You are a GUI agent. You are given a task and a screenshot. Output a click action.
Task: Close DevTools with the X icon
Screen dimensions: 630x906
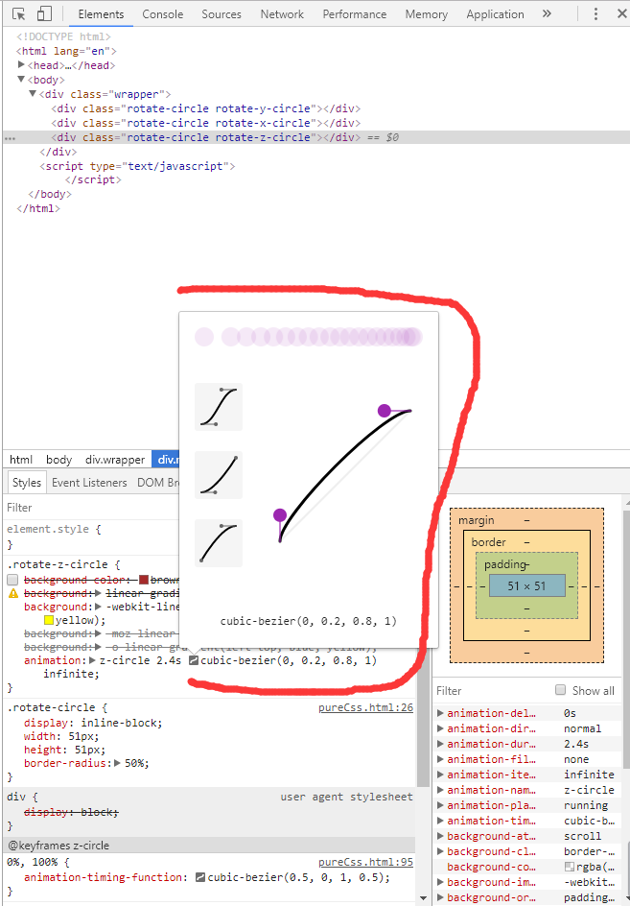pyautogui.click(x=621, y=13)
